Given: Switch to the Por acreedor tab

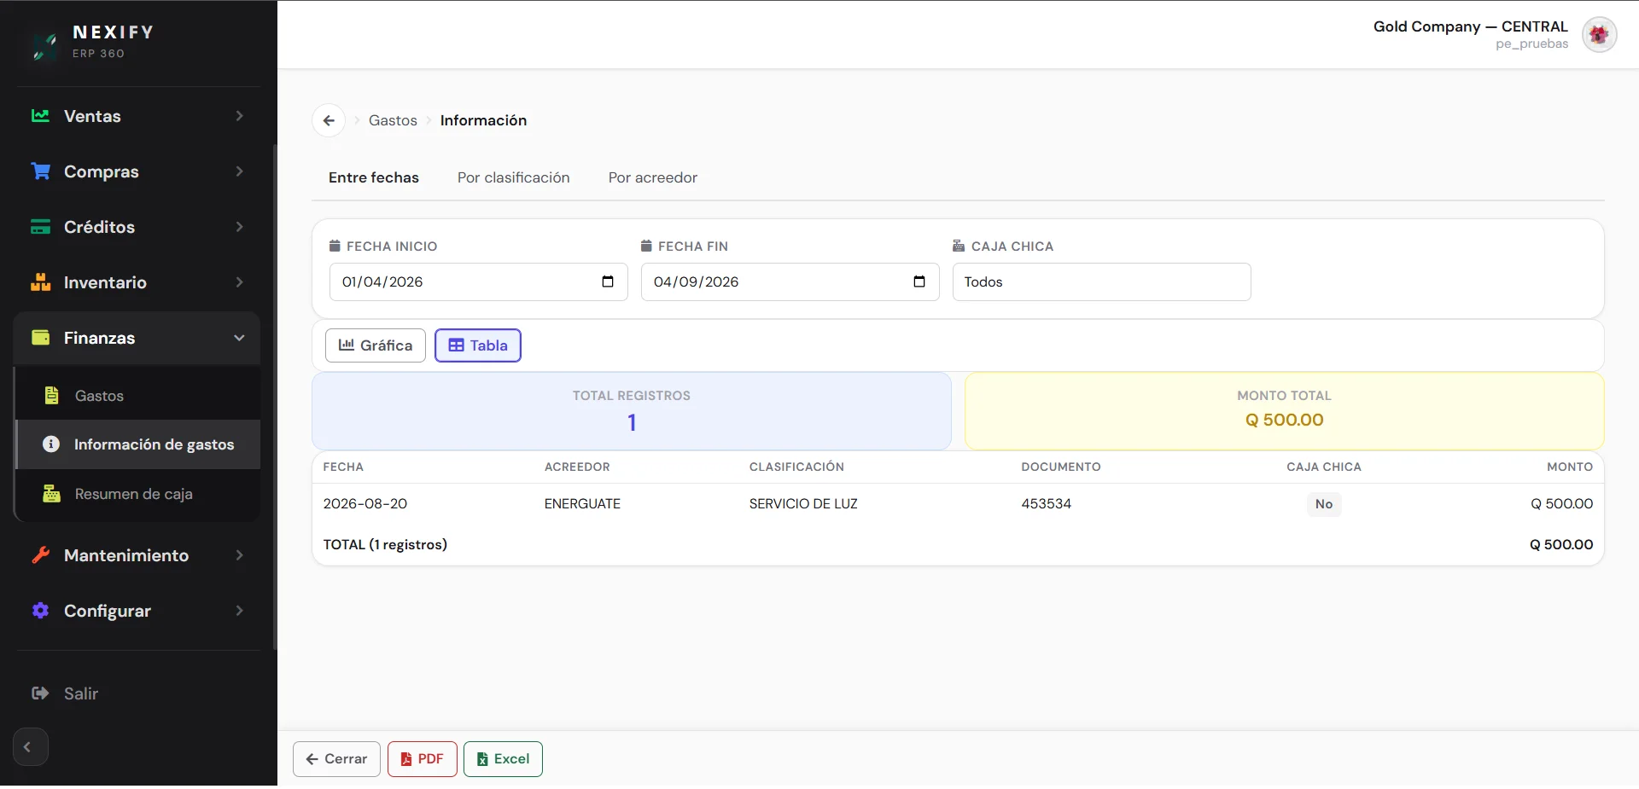Looking at the screenshot, I should click(652, 177).
